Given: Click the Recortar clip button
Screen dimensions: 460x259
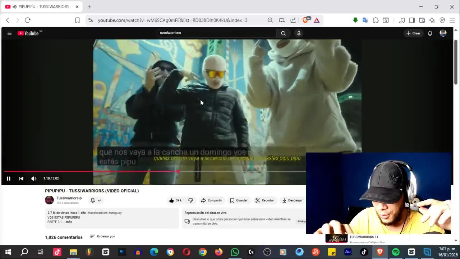Looking at the screenshot, I should 264,200.
